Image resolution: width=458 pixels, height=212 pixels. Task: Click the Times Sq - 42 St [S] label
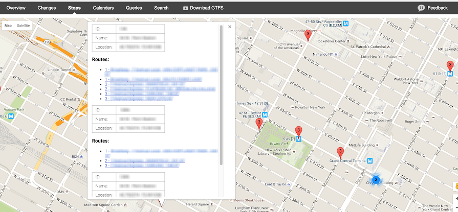pos(252,104)
